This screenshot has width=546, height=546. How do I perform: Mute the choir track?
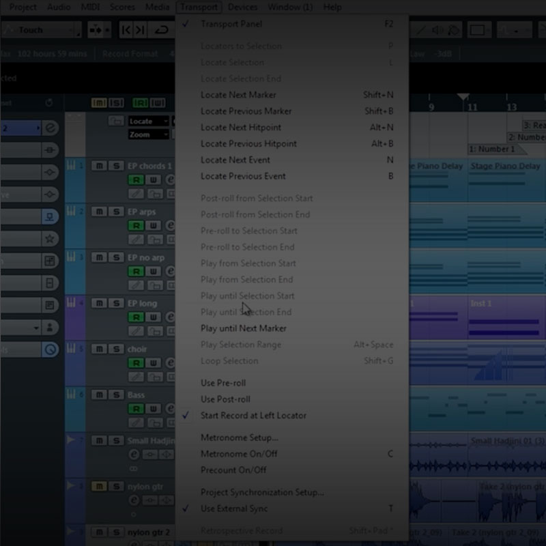(99, 349)
